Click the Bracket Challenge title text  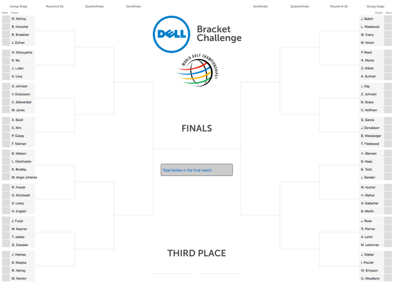(219, 33)
